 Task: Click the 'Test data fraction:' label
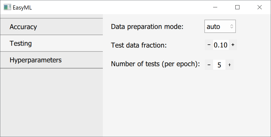(139, 45)
